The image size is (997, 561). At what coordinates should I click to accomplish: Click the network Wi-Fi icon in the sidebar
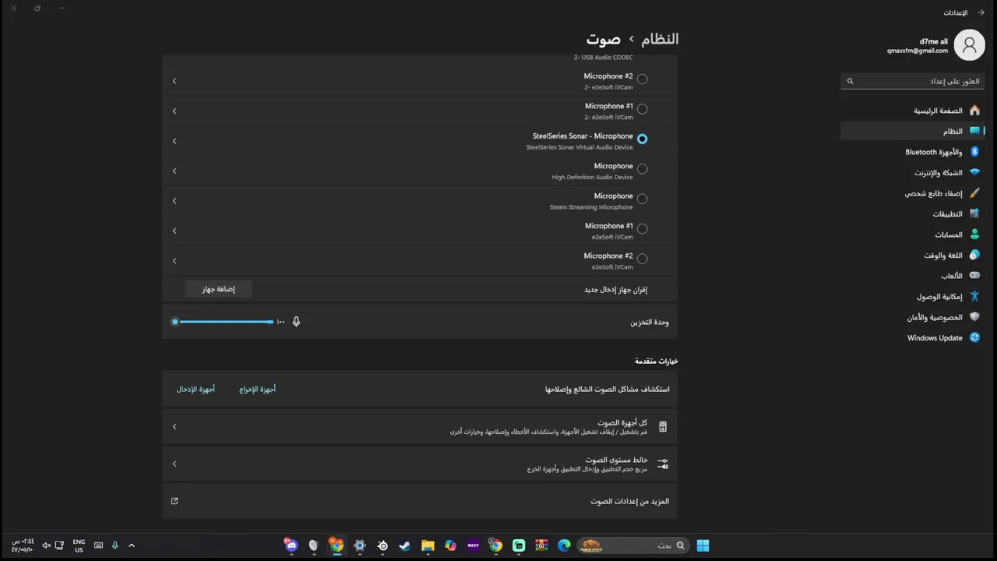(x=974, y=172)
